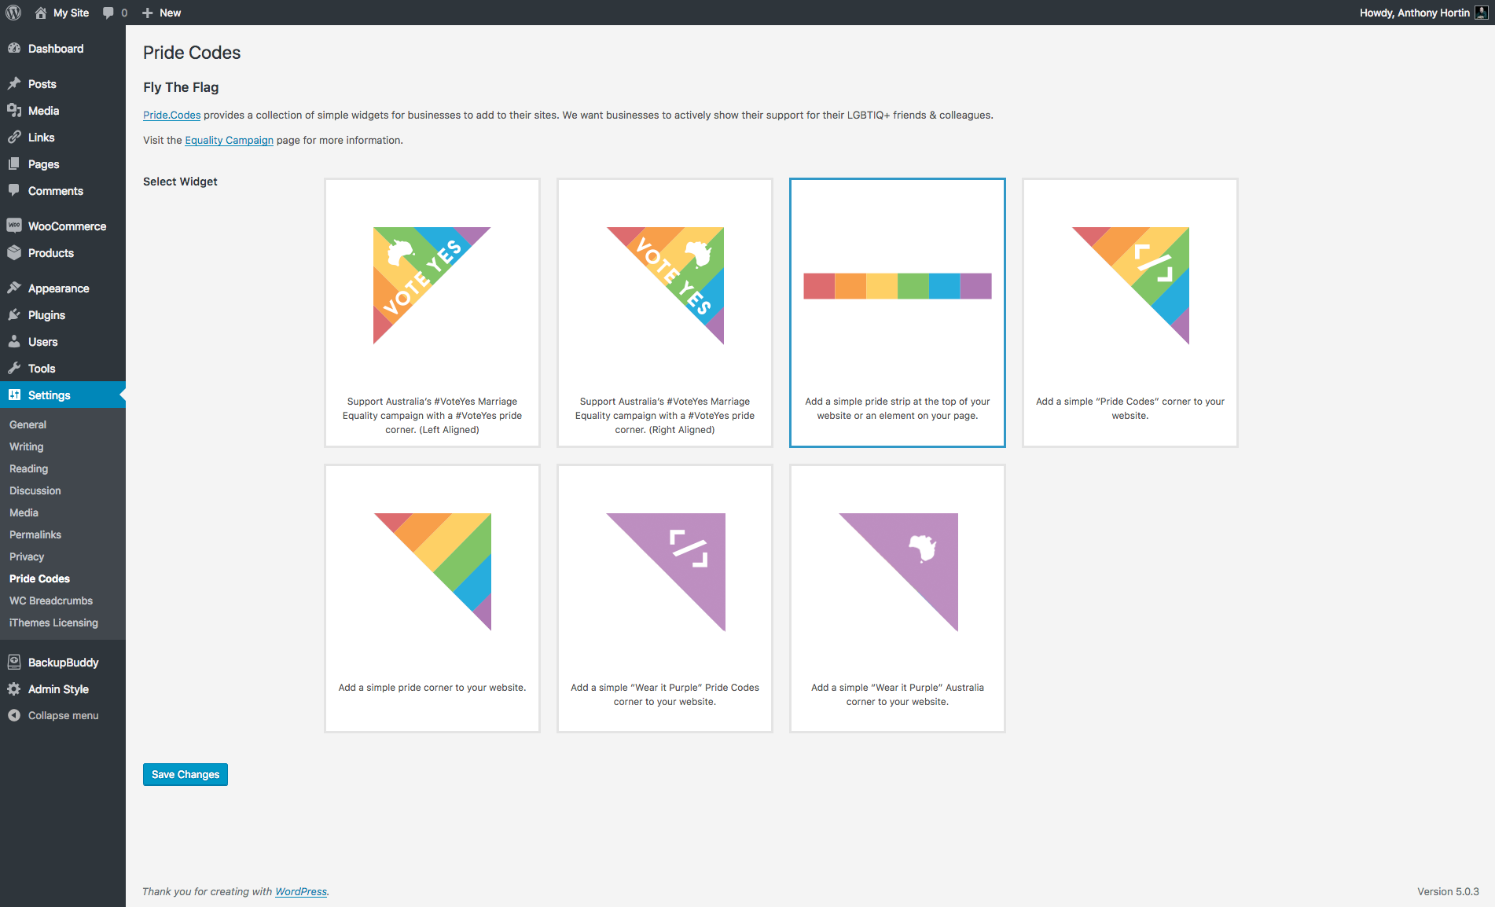Click the BackupBuddy icon
The image size is (1495, 907).
(14, 662)
